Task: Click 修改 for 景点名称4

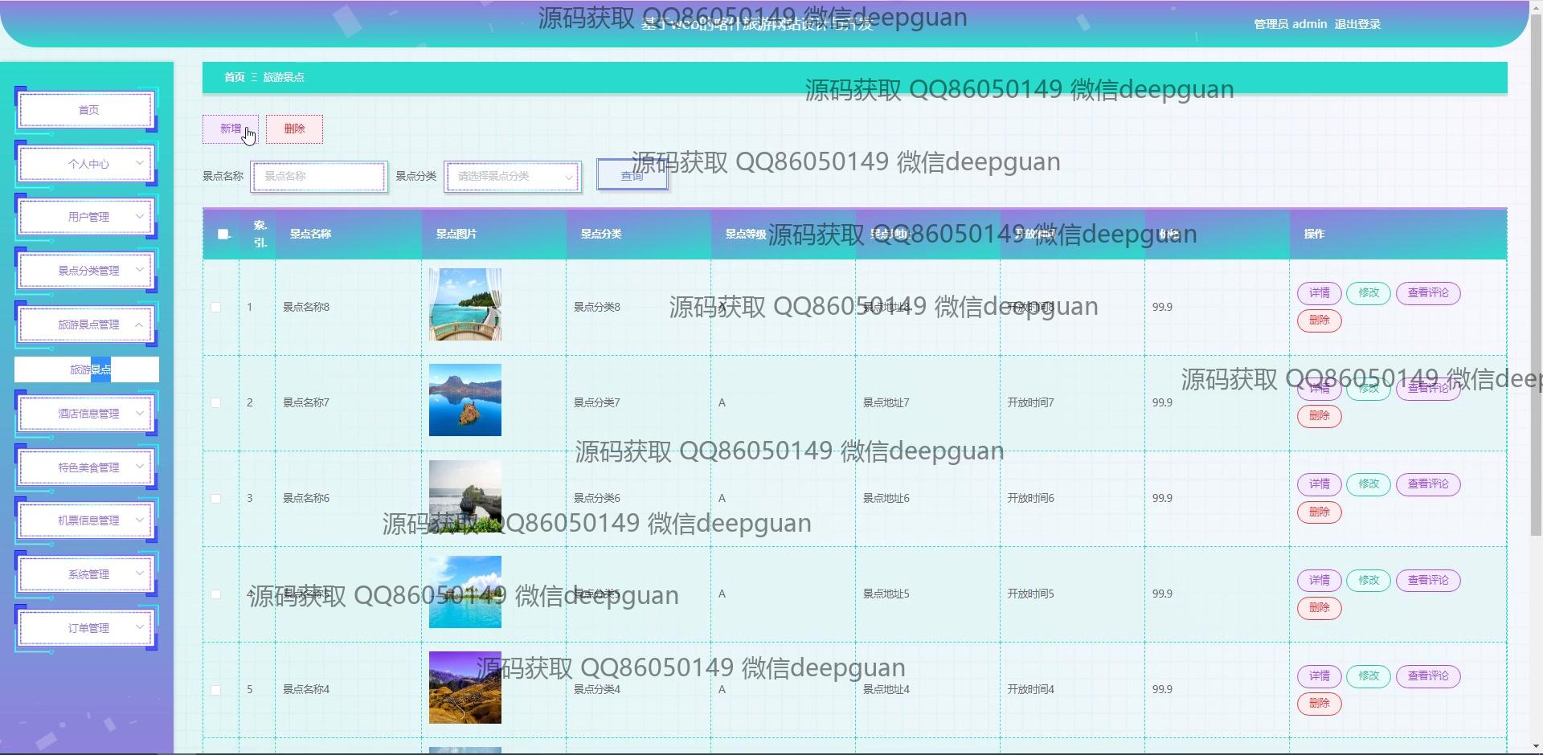Action: click(1369, 675)
